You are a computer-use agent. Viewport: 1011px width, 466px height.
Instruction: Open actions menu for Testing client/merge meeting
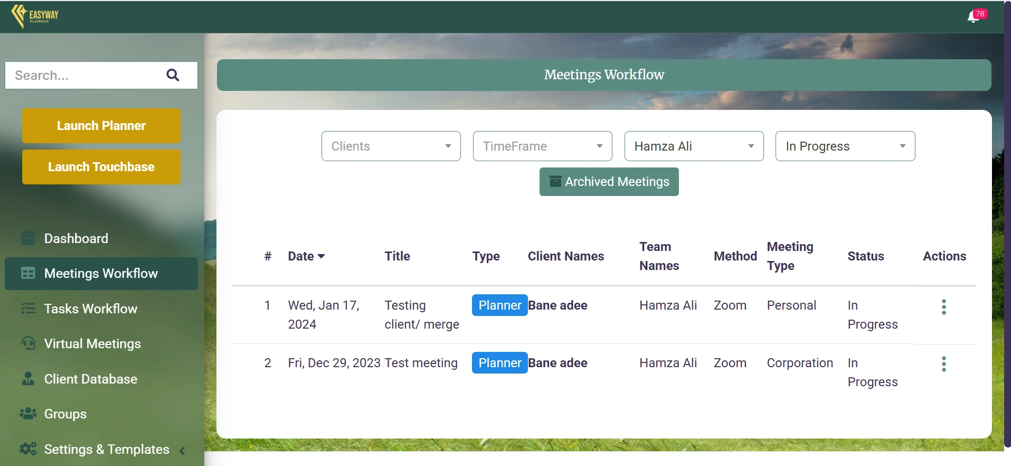943,307
